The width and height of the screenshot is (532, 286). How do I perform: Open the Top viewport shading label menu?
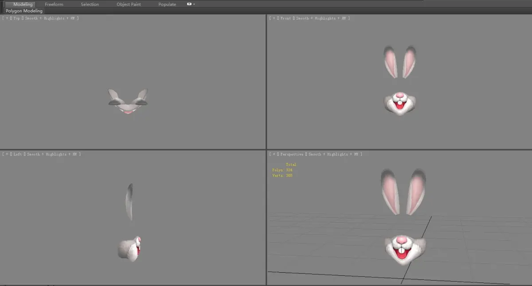[50, 18]
